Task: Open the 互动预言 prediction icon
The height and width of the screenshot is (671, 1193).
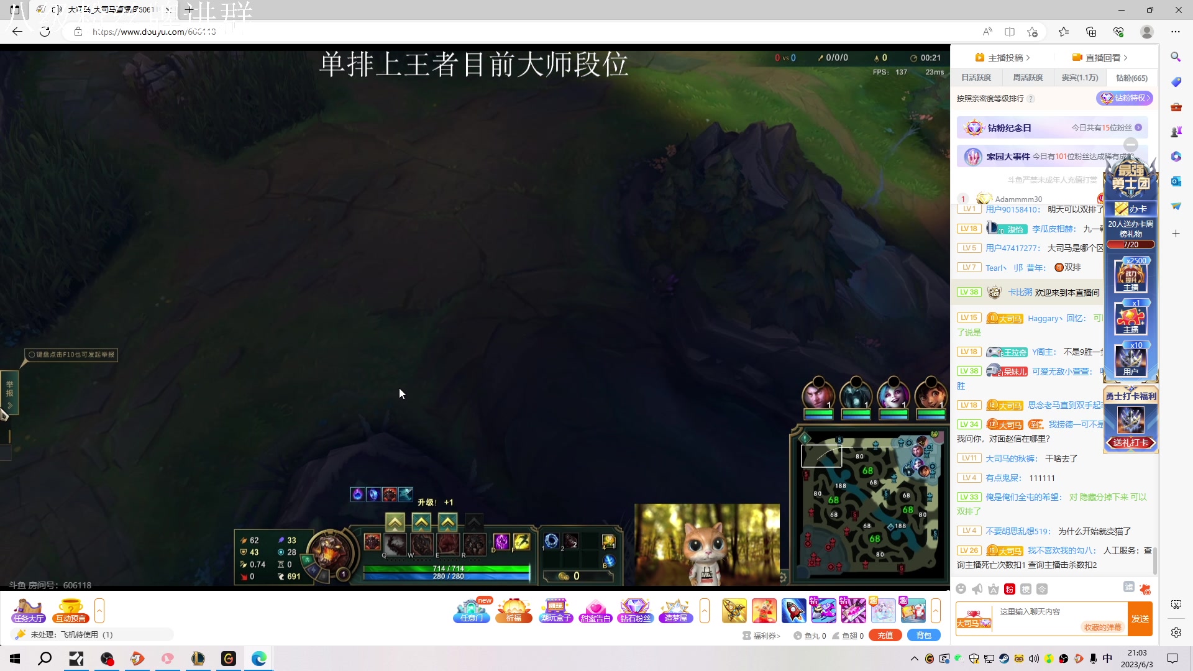Action: [x=70, y=611]
